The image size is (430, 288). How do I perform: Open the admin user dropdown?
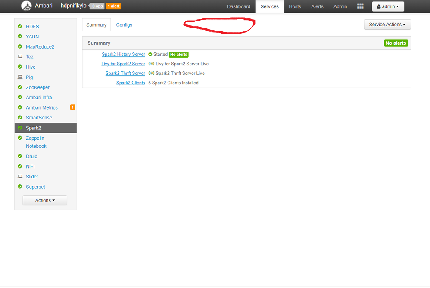tap(388, 6)
